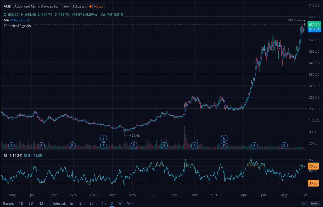Select the W weekly interval
Viewport: 323px width, 207px height.
(x=120, y=204)
